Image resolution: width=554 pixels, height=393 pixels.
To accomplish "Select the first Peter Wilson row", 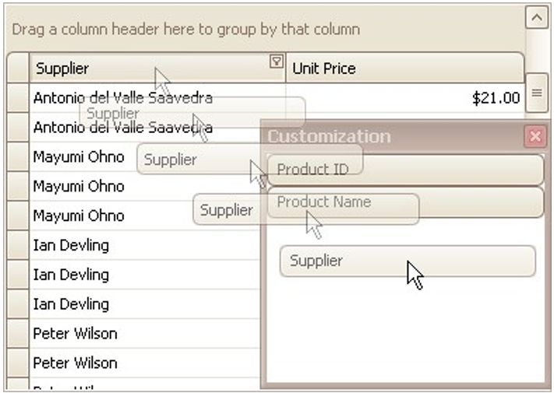I will [x=75, y=334].
